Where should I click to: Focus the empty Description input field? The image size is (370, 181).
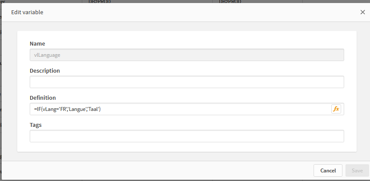(187, 82)
